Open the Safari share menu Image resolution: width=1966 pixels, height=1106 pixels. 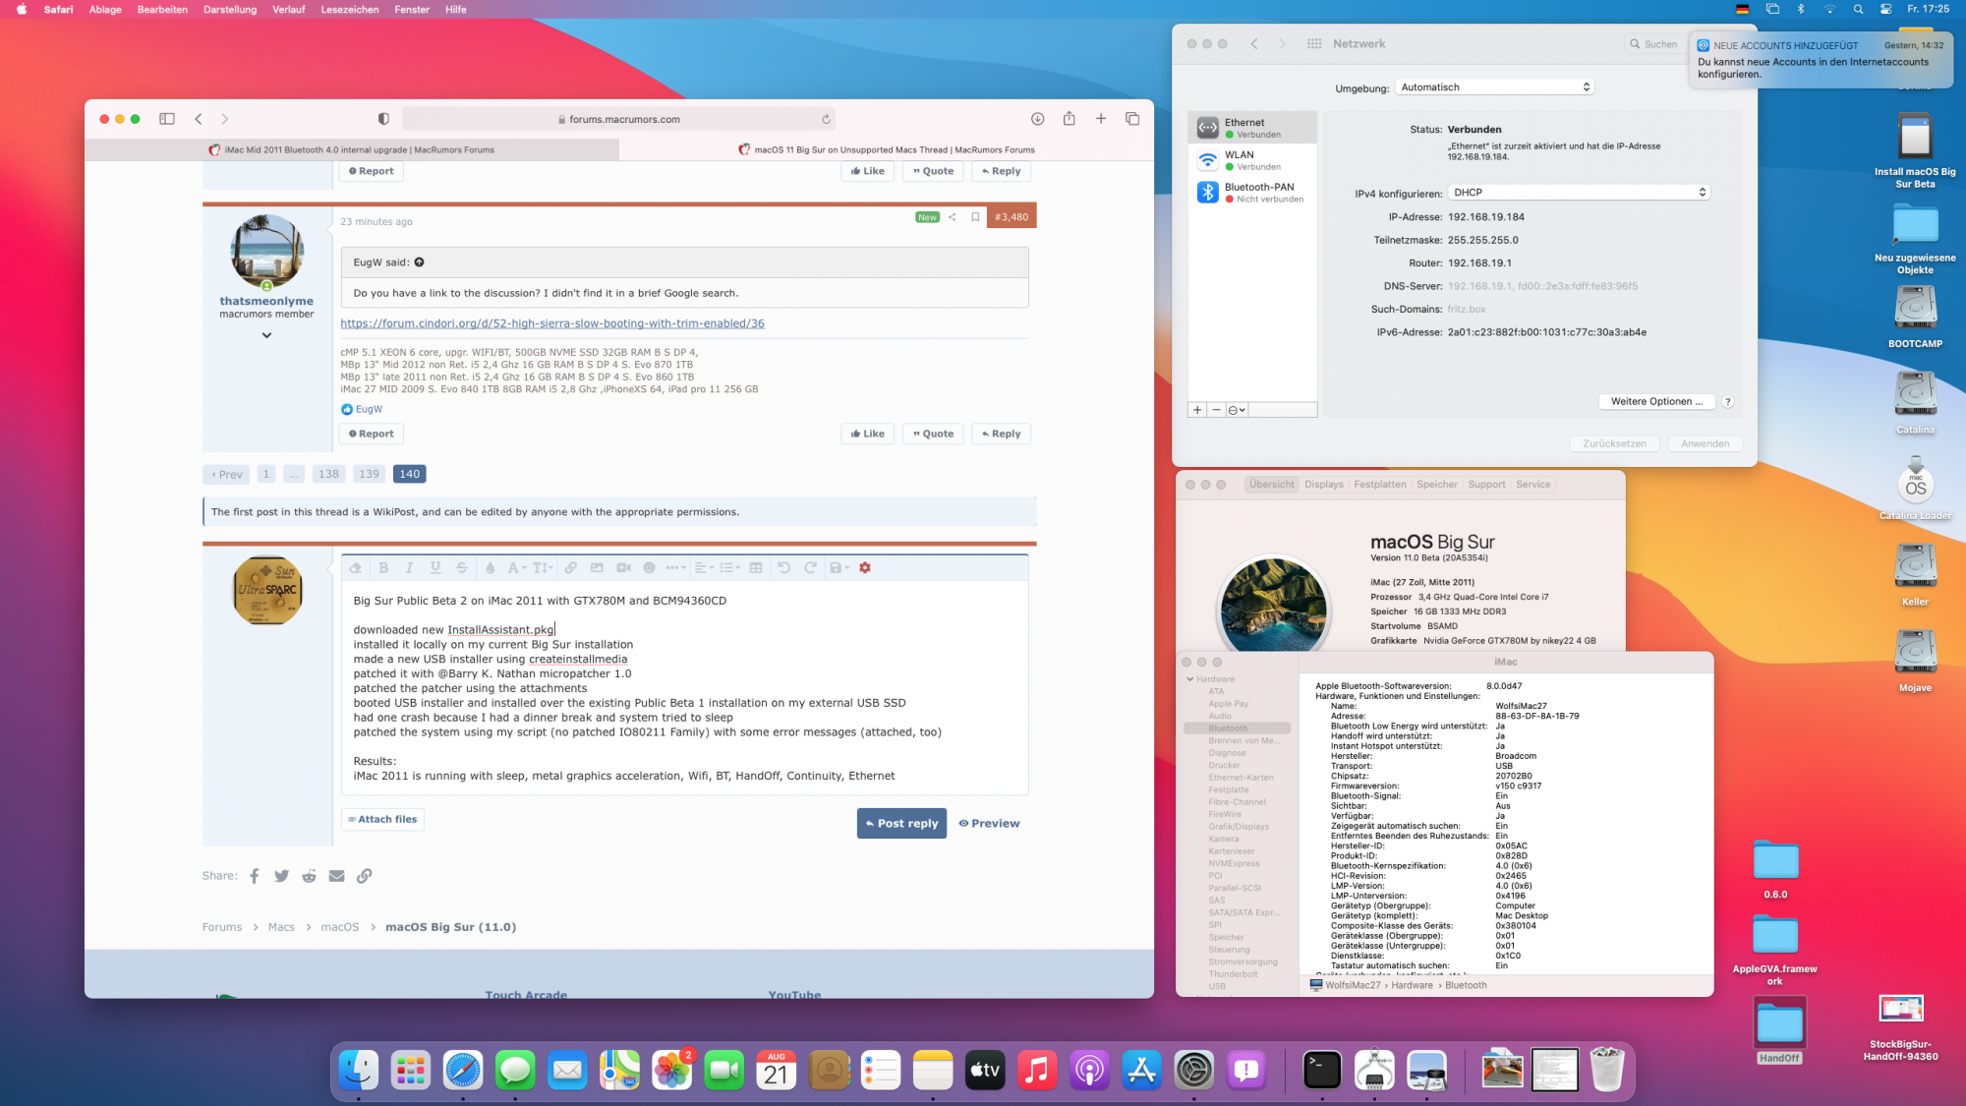click(x=1069, y=118)
